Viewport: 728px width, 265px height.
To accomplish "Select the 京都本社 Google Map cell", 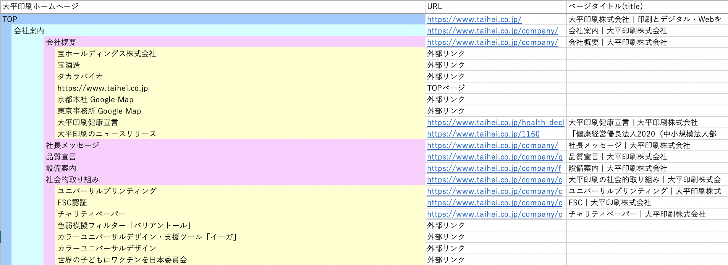I will click(x=240, y=99).
